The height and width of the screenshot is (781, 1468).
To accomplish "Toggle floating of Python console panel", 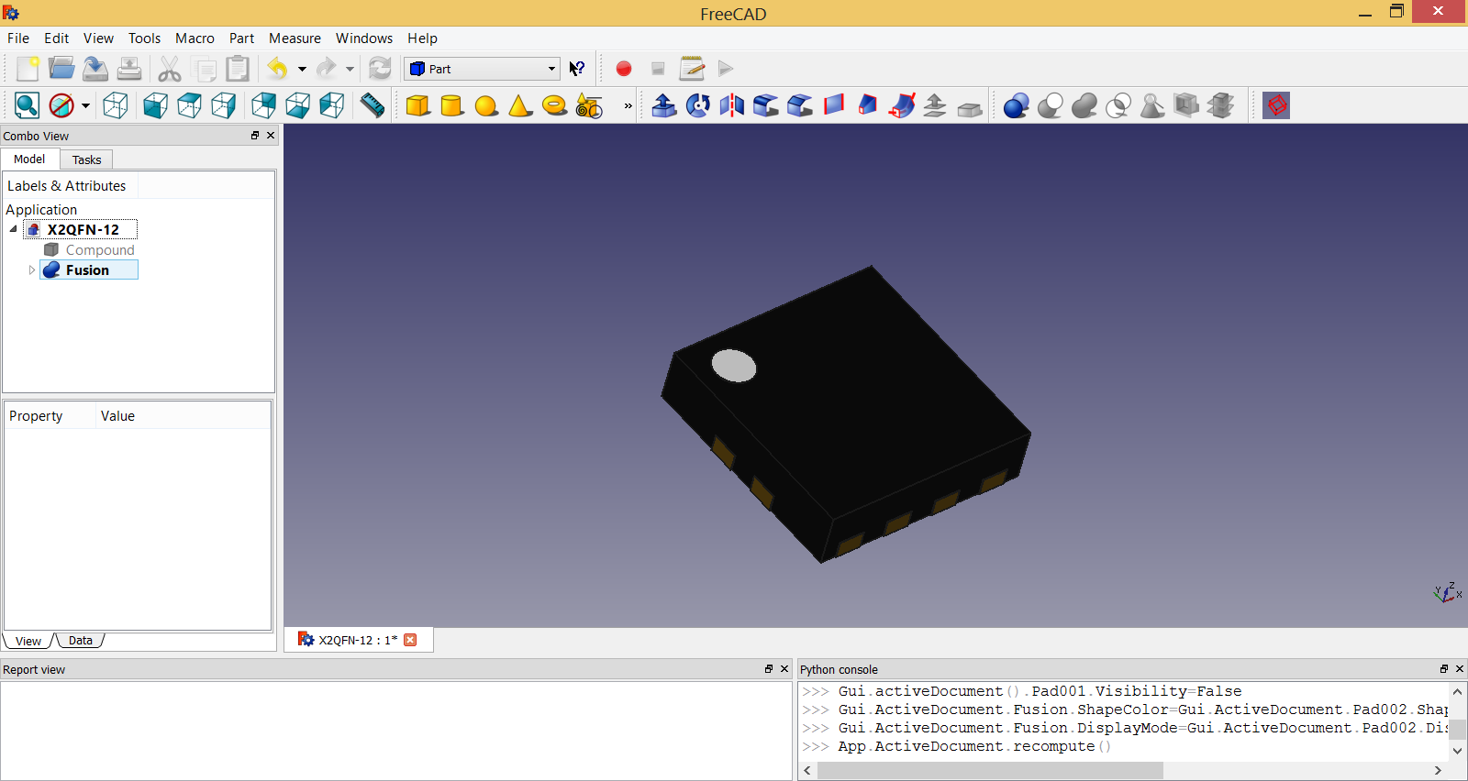I will tap(1444, 669).
